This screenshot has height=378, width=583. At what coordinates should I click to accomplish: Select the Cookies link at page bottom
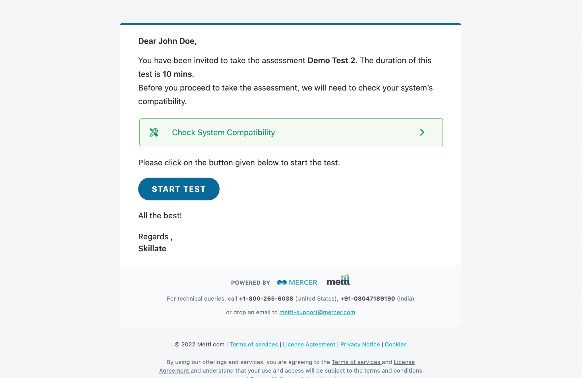tap(396, 344)
